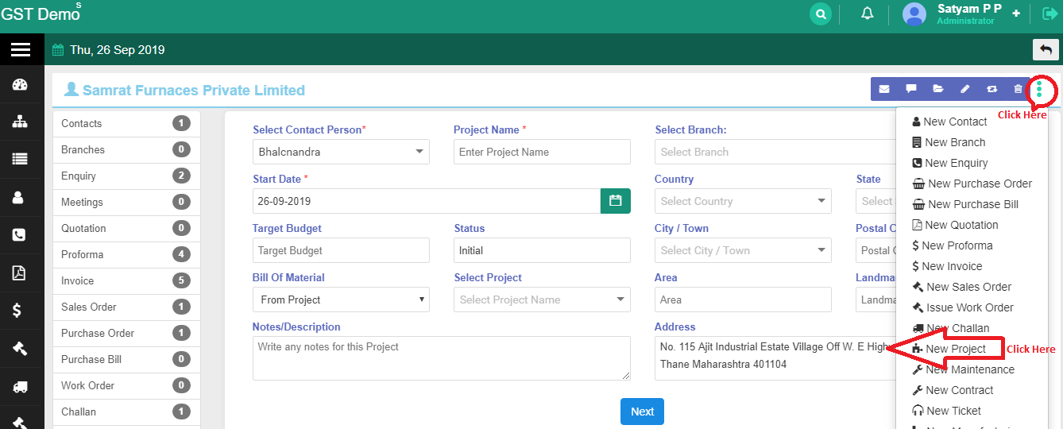Select New Contract from menu
The height and width of the screenshot is (429, 1063).
(x=953, y=390)
